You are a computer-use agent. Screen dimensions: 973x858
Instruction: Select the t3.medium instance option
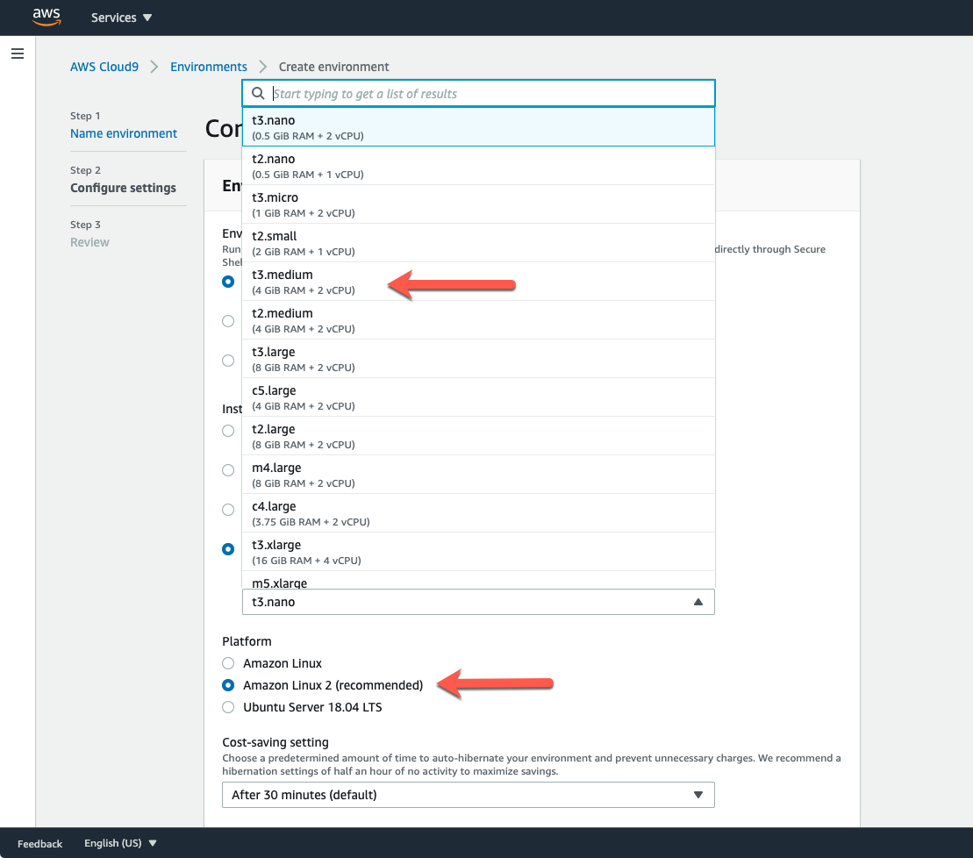(x=478, y=282)
